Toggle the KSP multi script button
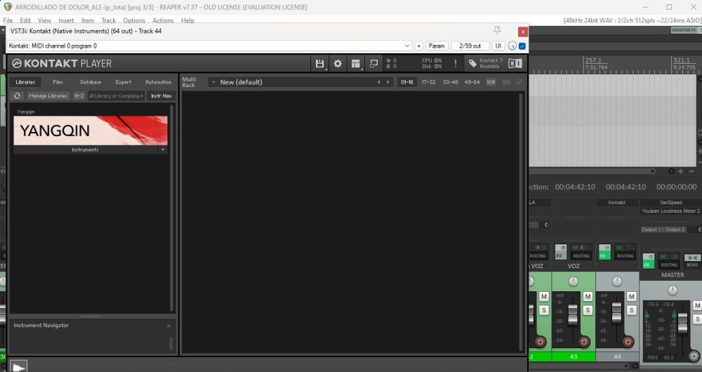 [491, 82]
